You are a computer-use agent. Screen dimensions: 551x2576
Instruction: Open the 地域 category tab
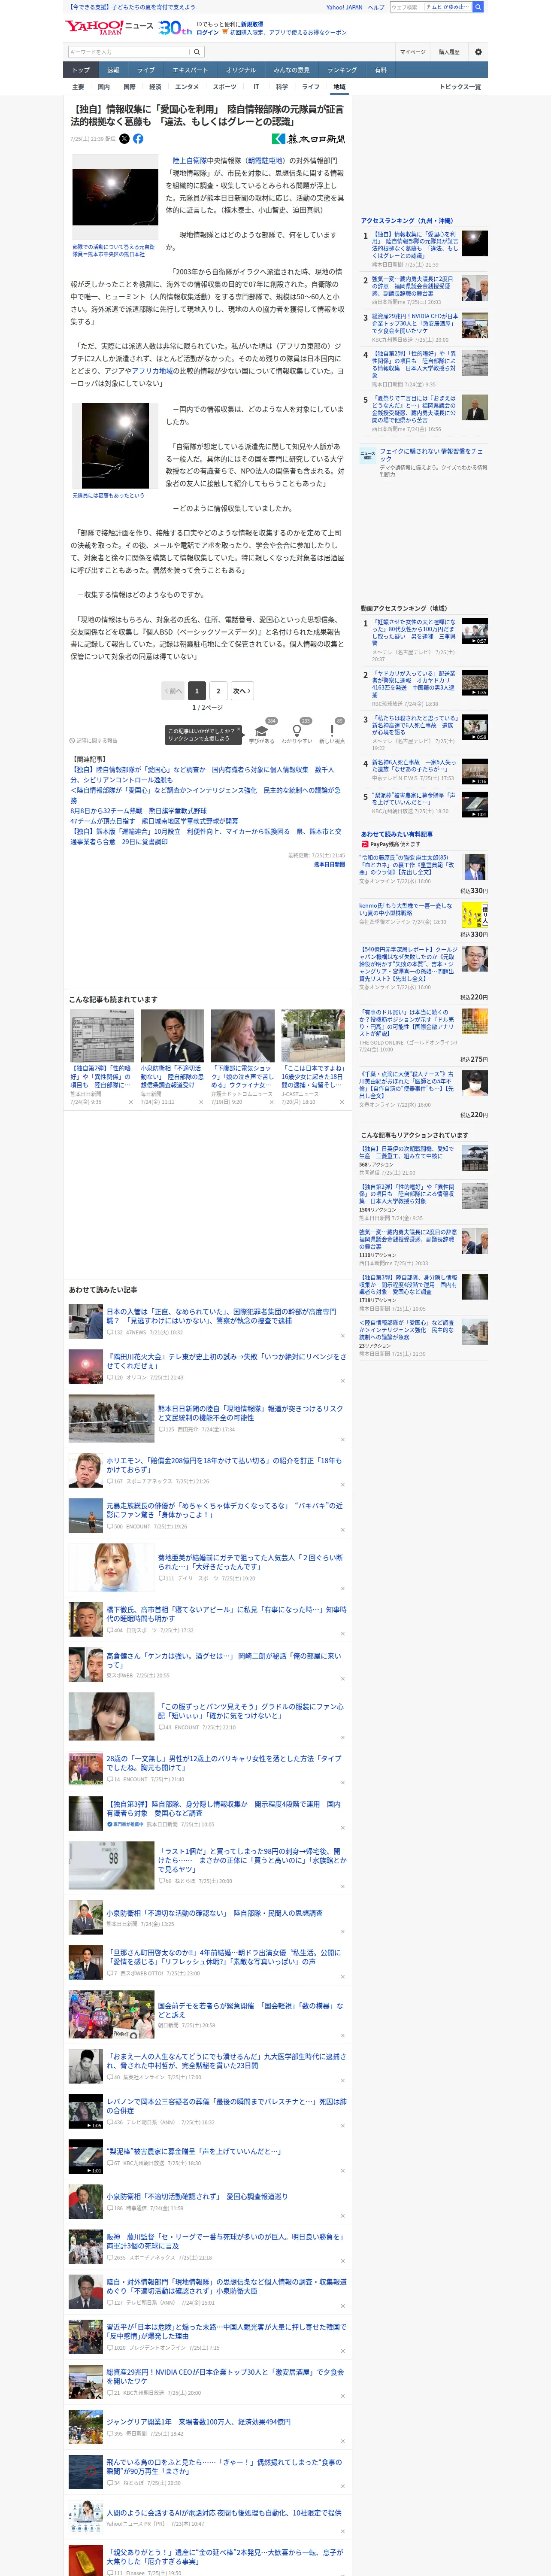[339, 87]
